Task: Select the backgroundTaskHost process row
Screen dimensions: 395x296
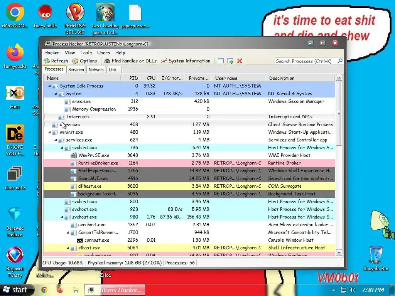Action: 189,194
